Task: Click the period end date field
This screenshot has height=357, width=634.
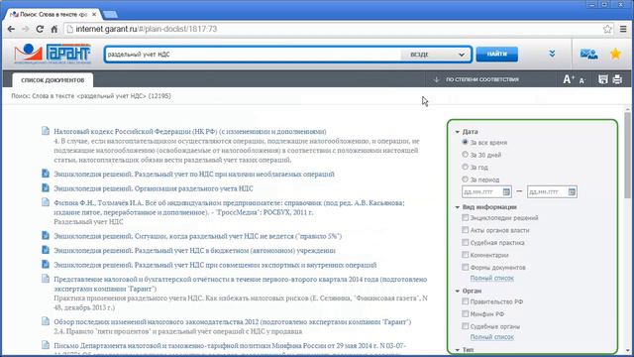Action: pyautogui.click(x=552, y=191)
